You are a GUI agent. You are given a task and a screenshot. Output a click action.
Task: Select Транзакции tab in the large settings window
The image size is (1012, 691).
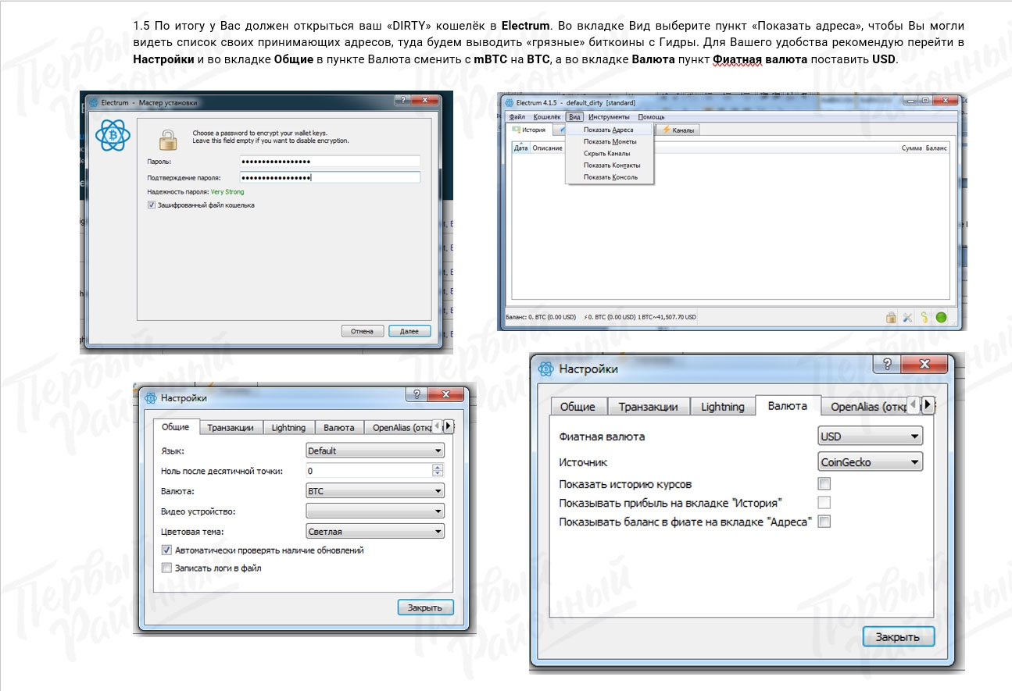(650, 406)
